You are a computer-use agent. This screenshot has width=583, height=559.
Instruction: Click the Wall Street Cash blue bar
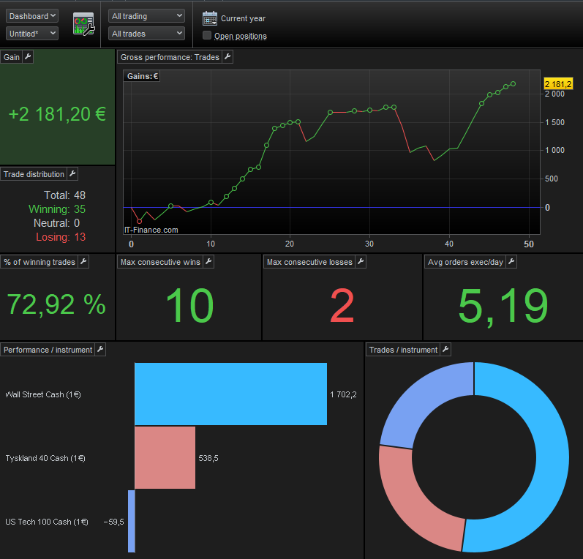[x=230, y=394]
